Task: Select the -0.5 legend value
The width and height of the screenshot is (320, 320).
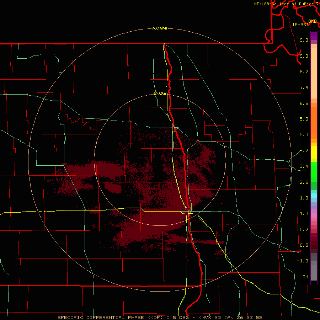Action: point(303,245)
